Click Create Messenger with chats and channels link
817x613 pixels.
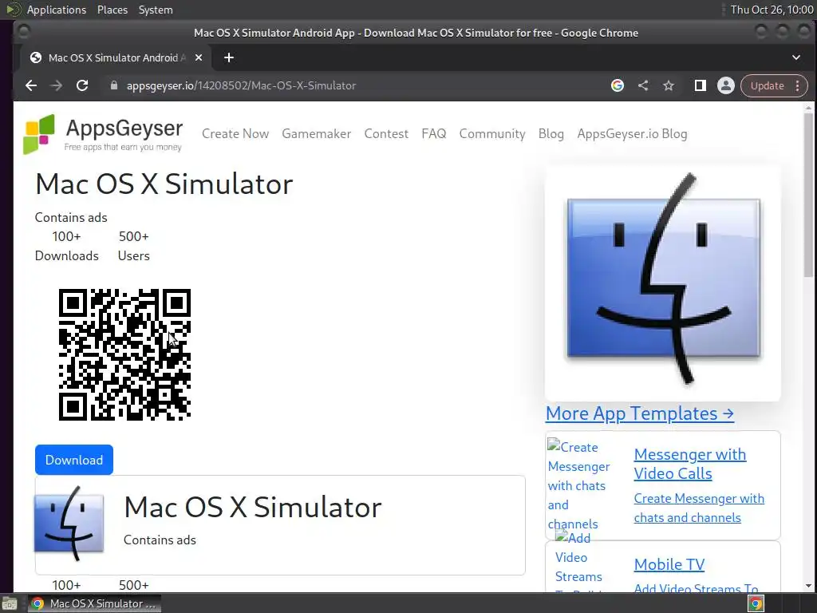click(x=699, y=508)
